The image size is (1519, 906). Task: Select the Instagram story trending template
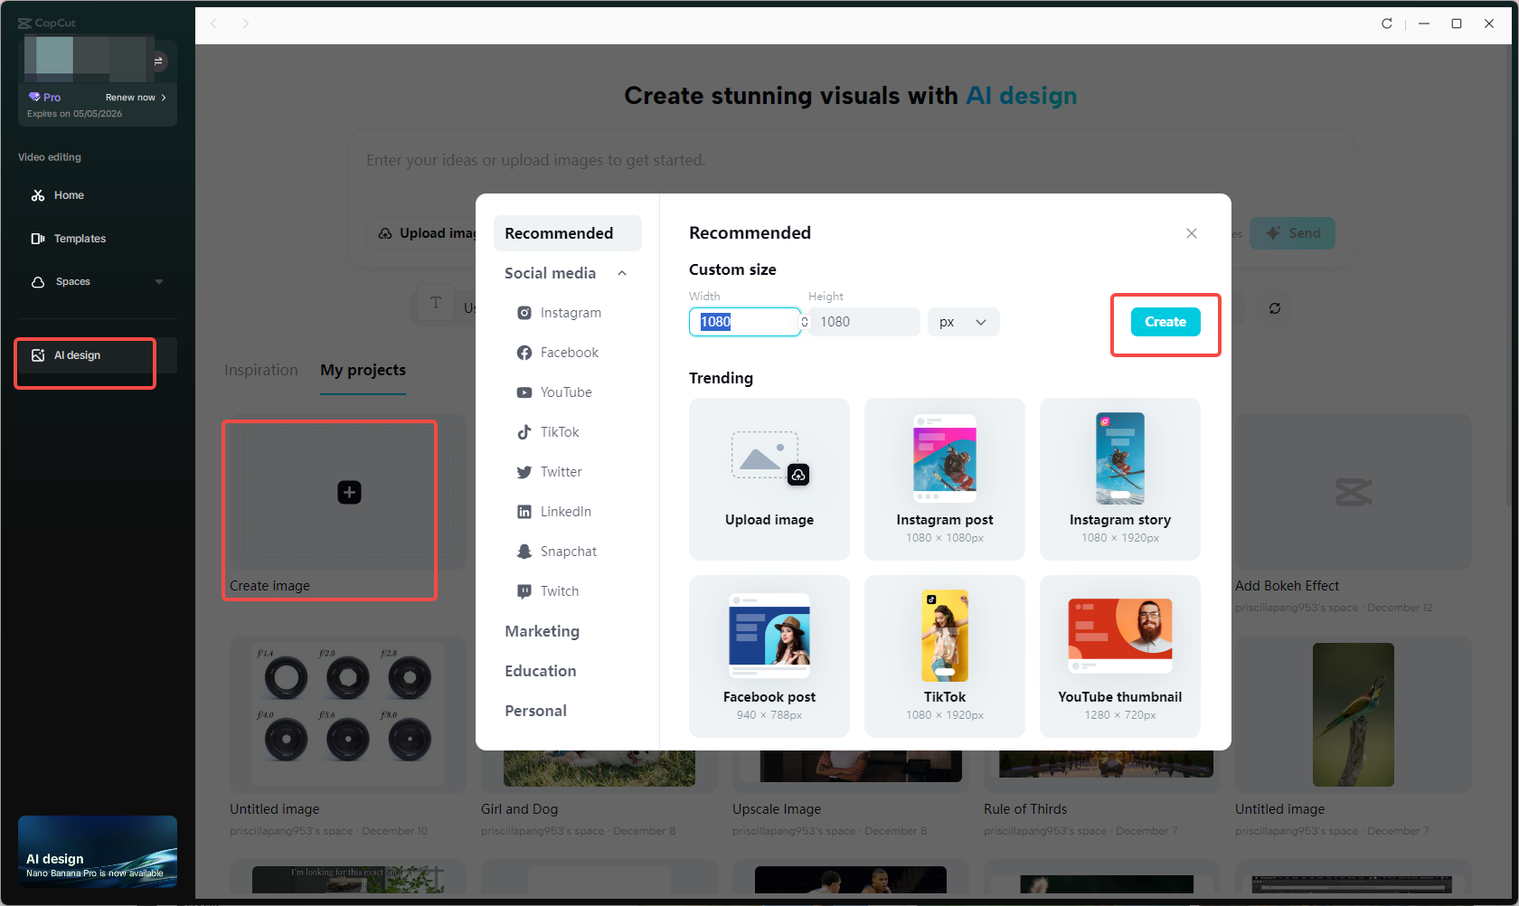[1120, 479]
